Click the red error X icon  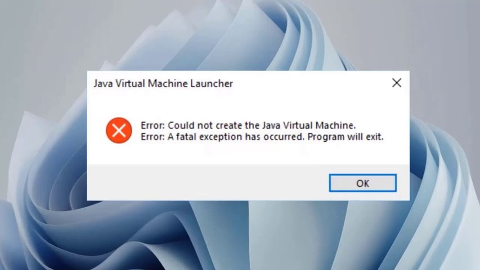[119, 130]
